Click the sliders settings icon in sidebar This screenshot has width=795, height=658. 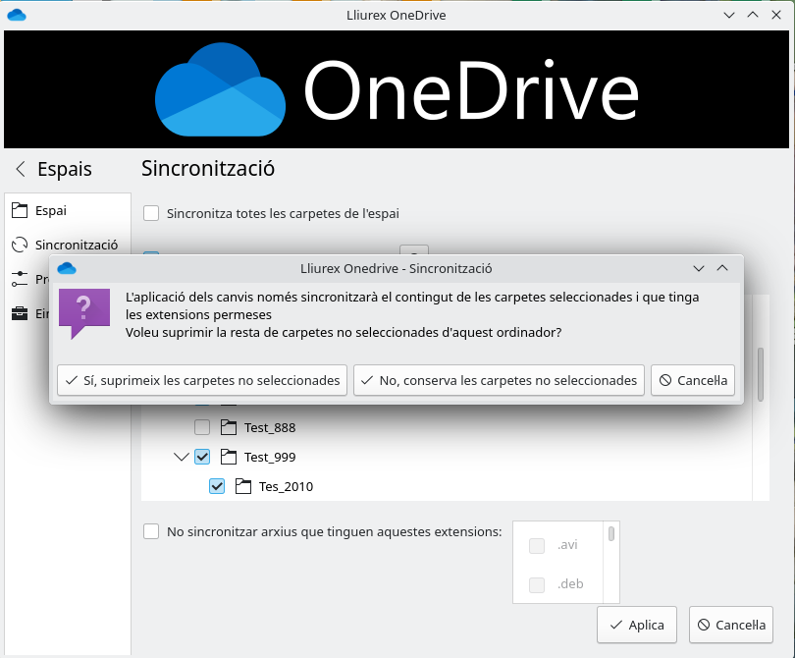pos(19,279)
